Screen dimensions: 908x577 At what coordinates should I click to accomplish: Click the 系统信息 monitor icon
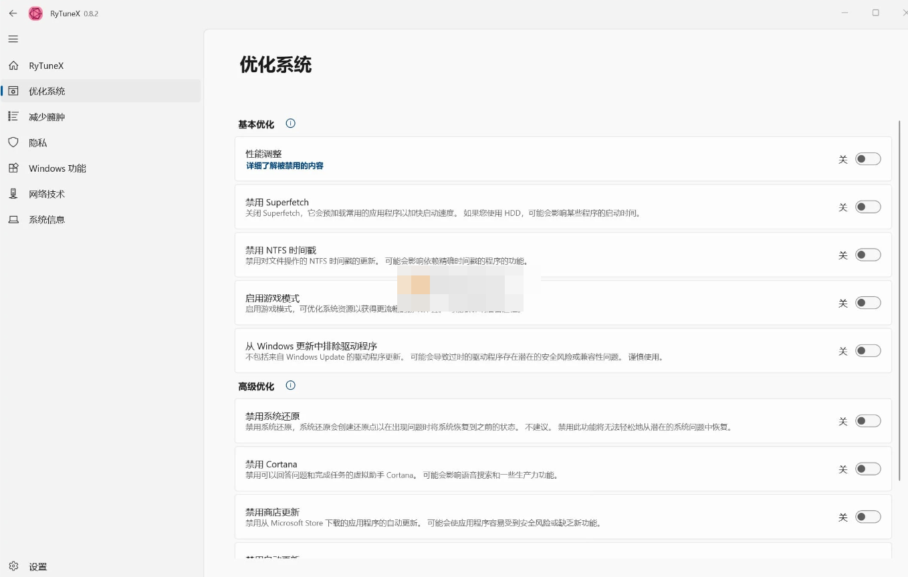click(x=12, y=219)
